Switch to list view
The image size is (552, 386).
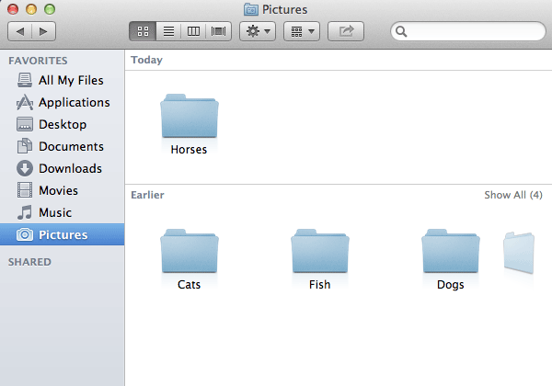click(168, 31)
